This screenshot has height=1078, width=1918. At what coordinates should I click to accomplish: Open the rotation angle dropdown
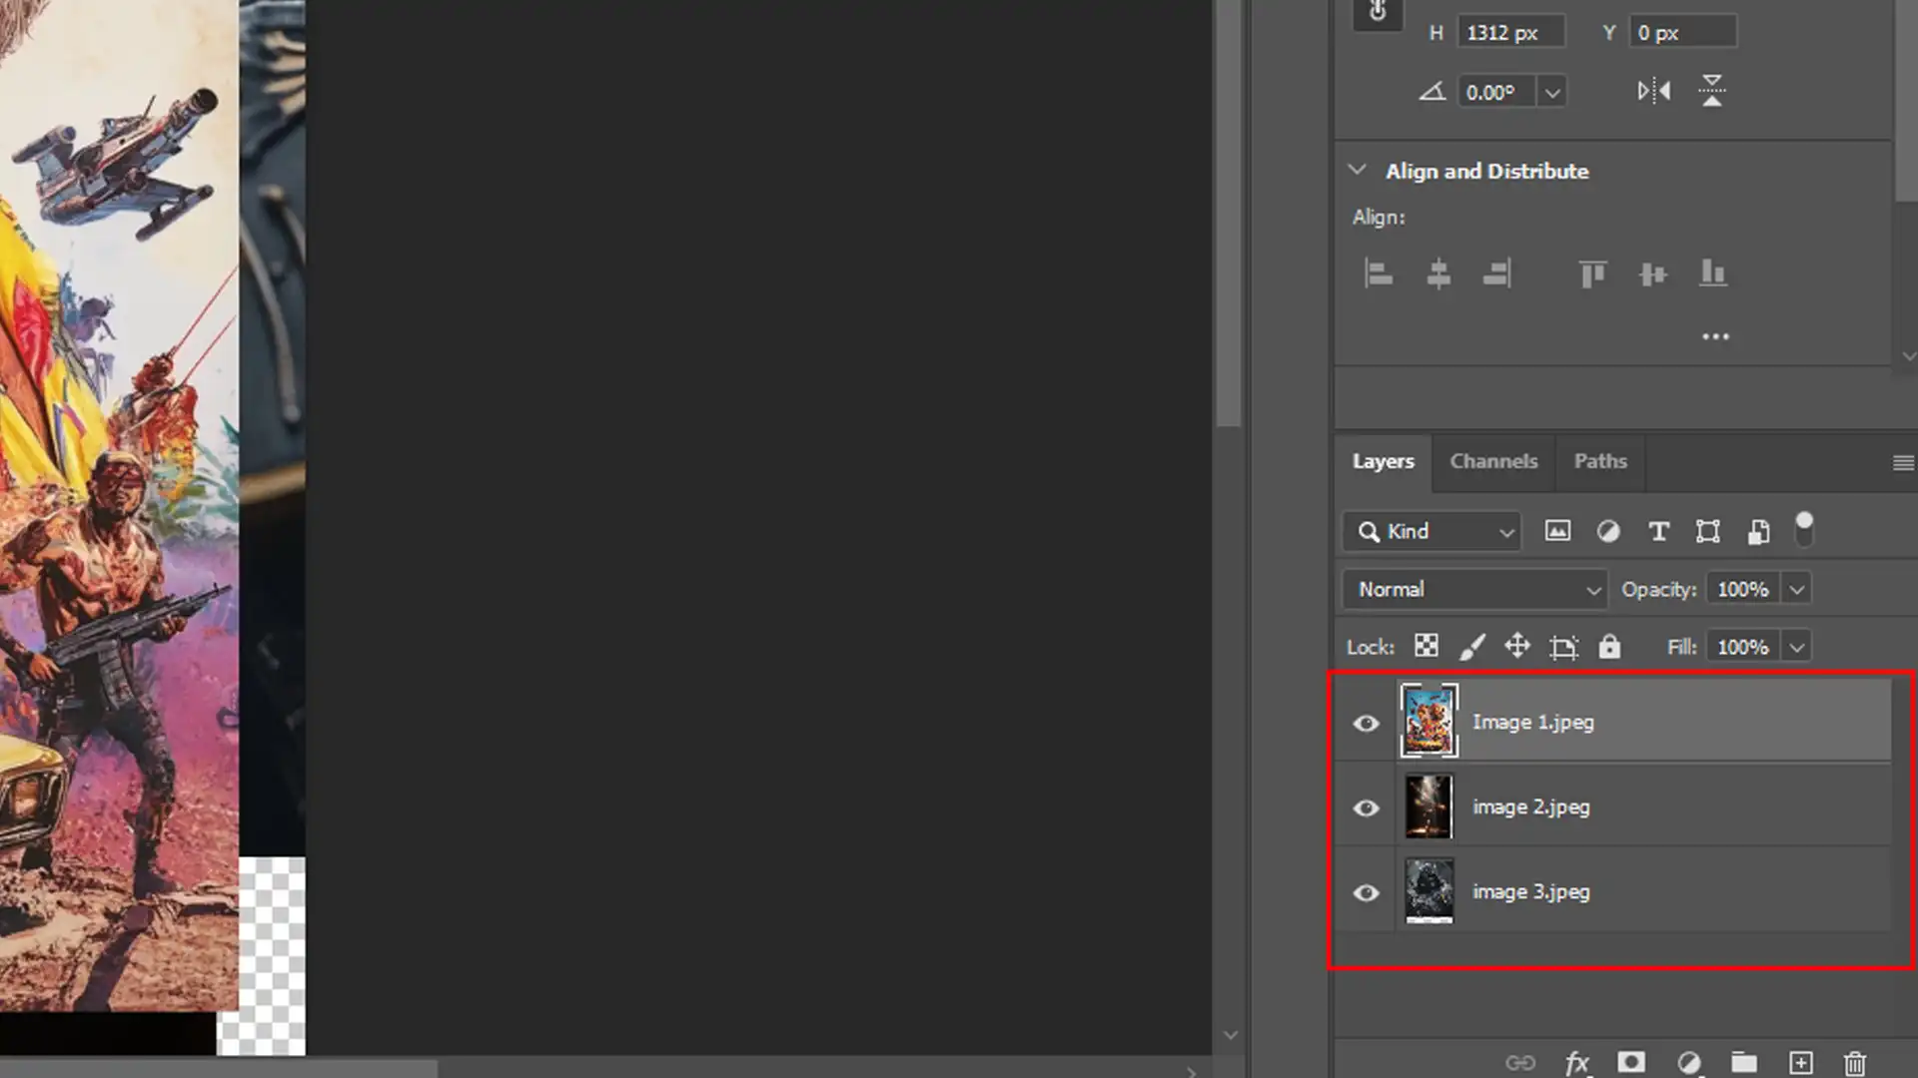click(x=1552, y=93)
